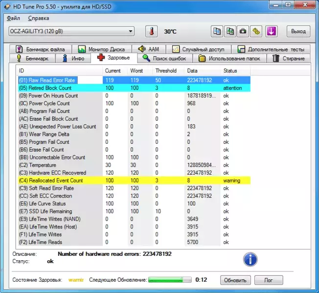319x293 pixels.
Task: Click the Current column header
Action: 115,71
